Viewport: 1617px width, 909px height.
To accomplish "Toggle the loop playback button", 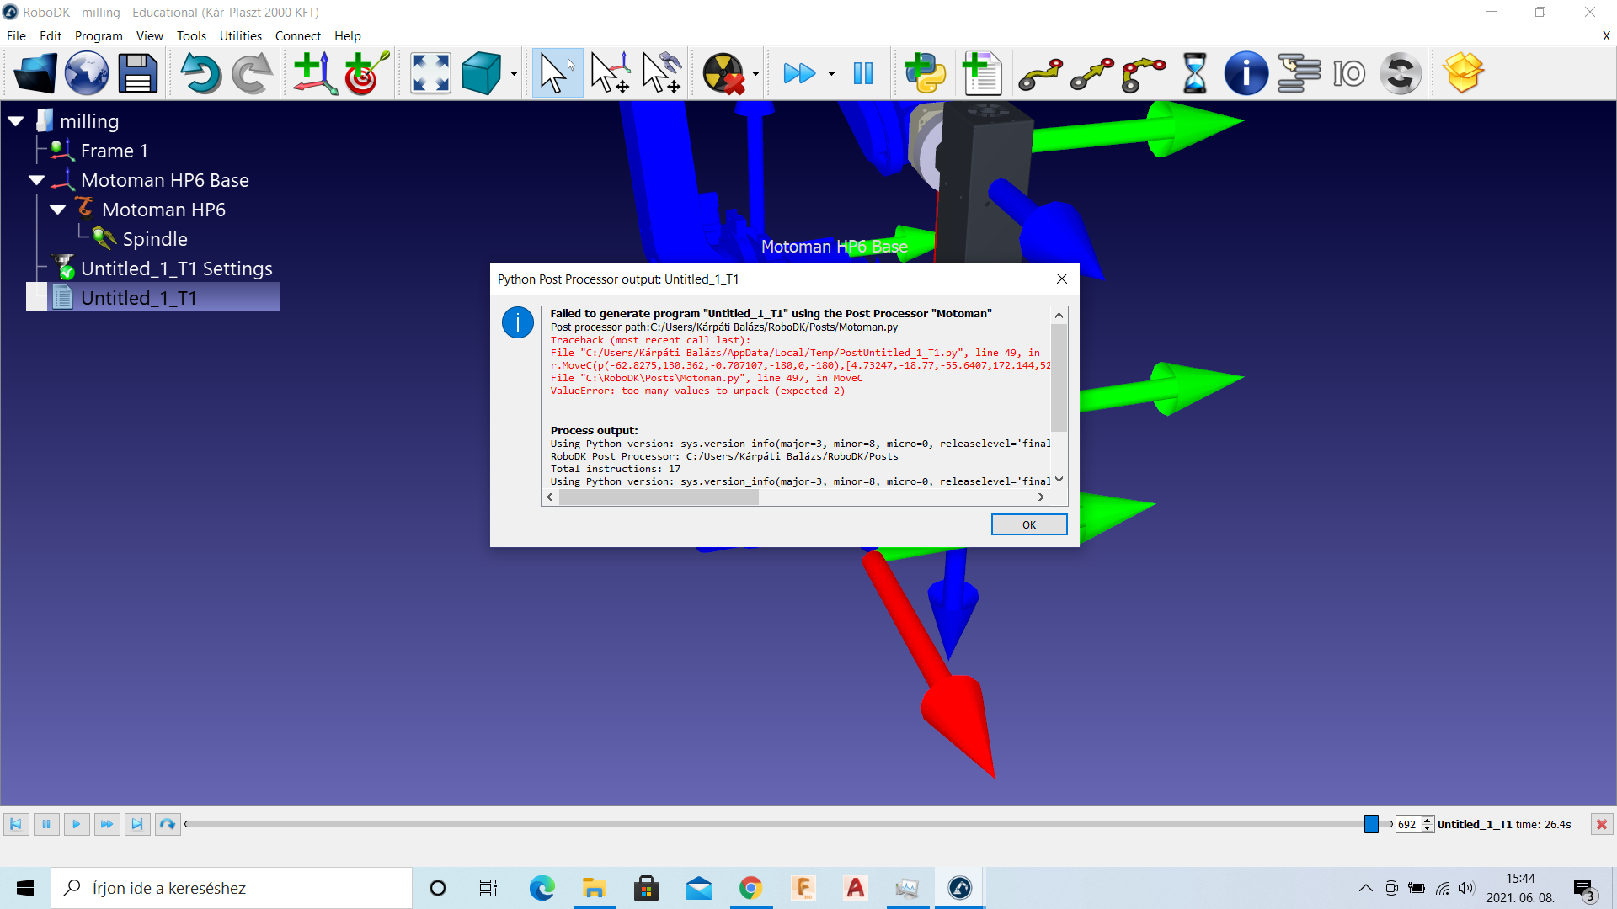I will click(168, 824).
